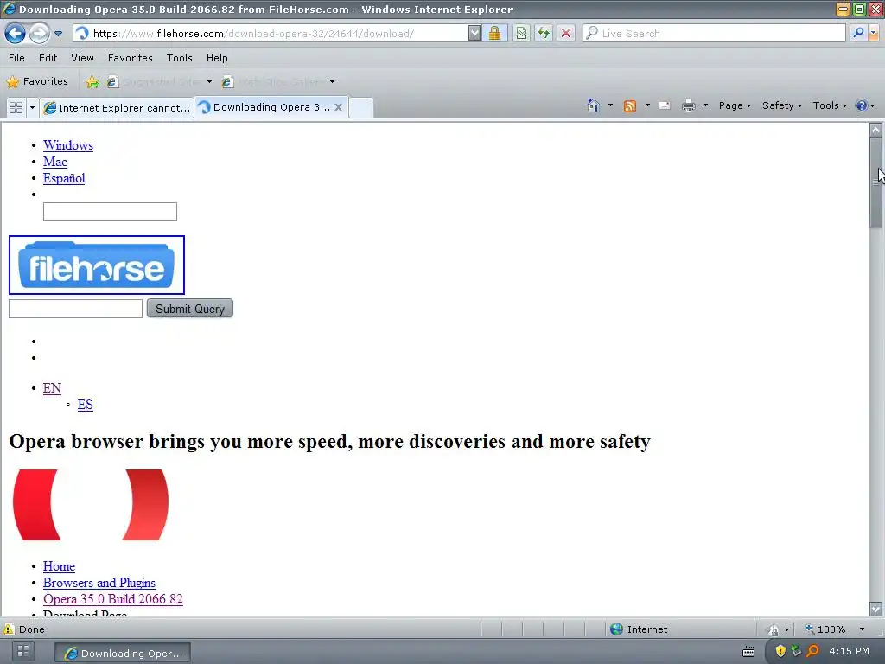Click the address bar URL field

(x=271, y=34)
